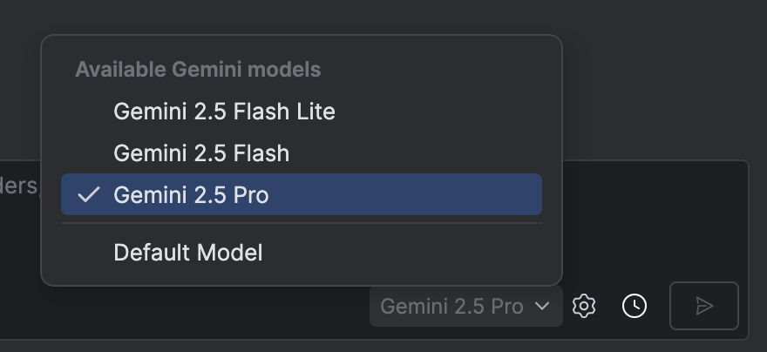This screenshot has width=767, height=352.
Task: Click the checkmark beside Gemini 2.5 Pro
Action: [x=88, y=194]
